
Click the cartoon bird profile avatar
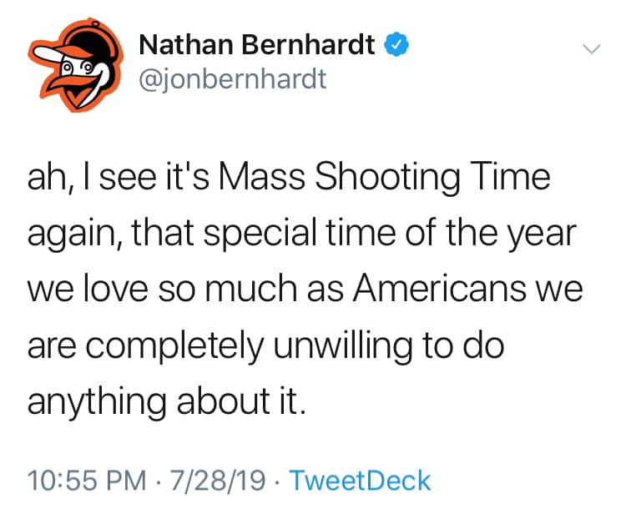point(73,63)
